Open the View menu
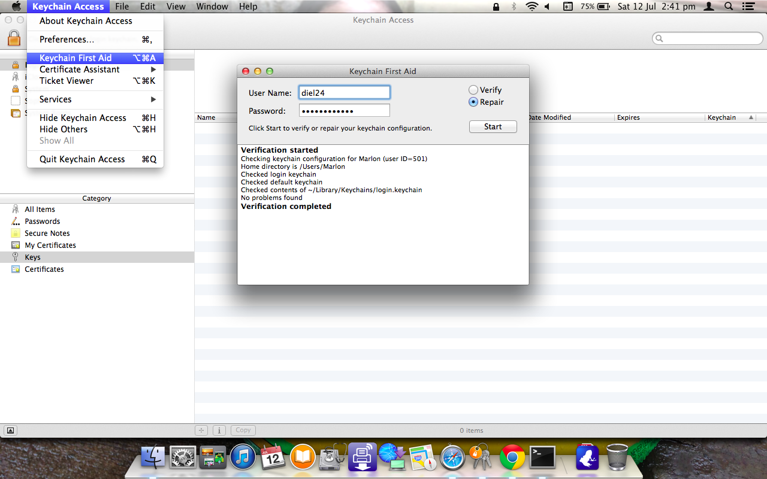 point(176,7)
